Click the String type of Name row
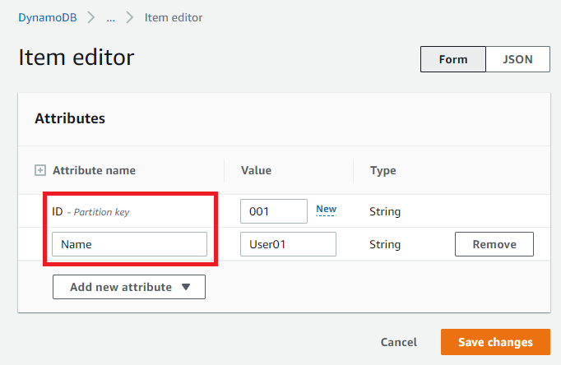The image size is (561, 365). 385,244
